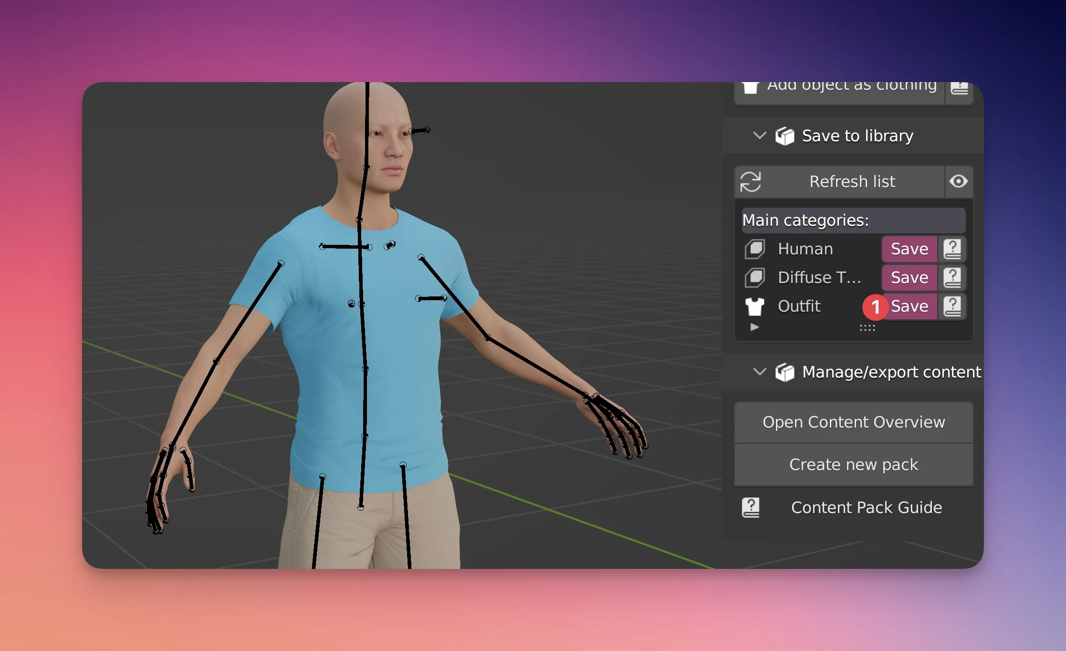
Task: Click the Add object as clothing button
Action: (x=839, y=93)
